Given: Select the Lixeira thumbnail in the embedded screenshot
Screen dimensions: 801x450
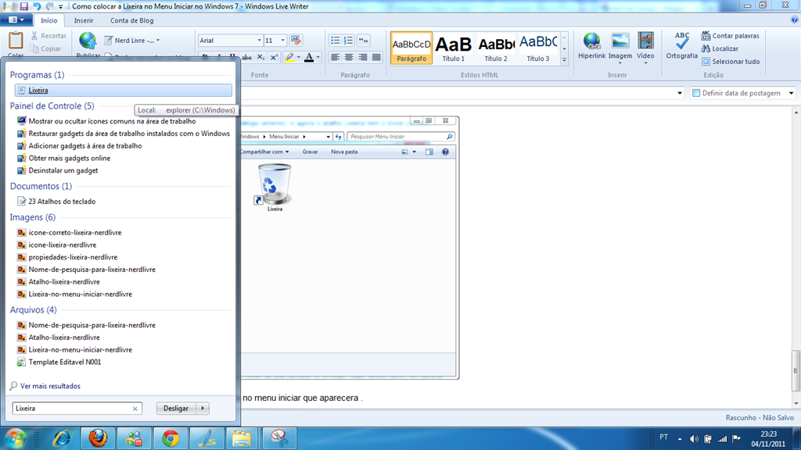Looking at the screenshot, I should coord(275,187).
